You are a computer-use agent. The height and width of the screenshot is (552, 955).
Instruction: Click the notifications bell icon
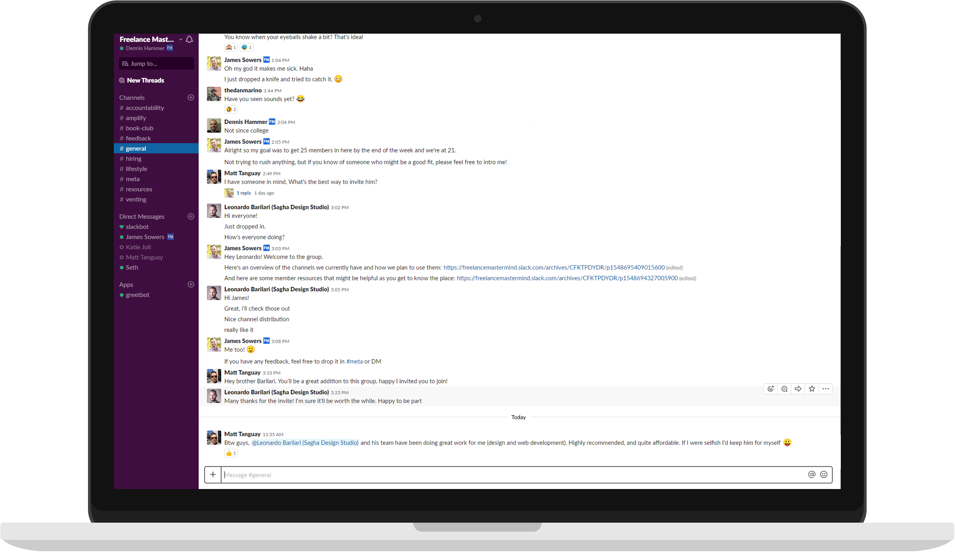190,39
